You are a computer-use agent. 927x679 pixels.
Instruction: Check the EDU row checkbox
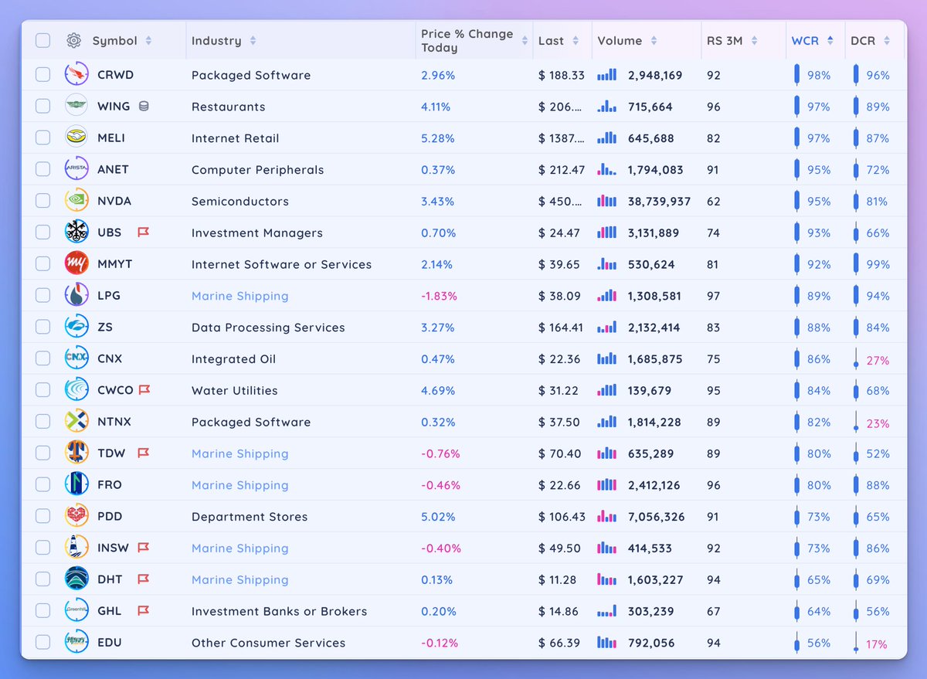pos(42,643)
